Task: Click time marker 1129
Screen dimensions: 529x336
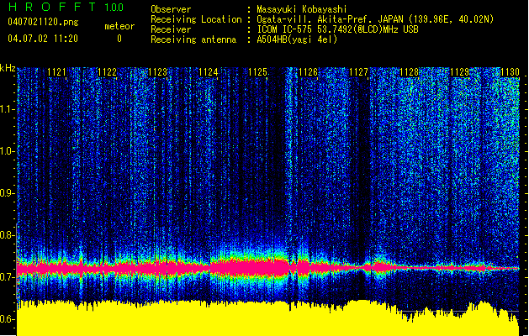Action: (x=459, y=72)
